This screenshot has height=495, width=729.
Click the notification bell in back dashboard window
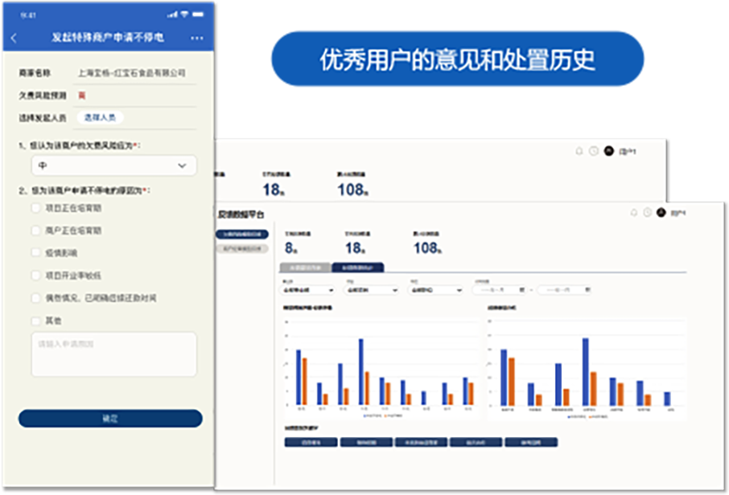(579, 150)
